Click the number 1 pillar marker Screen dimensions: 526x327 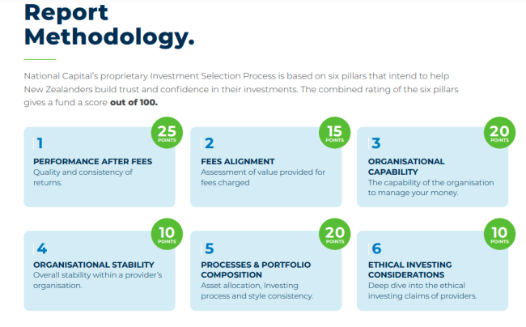tap(38, 143)
